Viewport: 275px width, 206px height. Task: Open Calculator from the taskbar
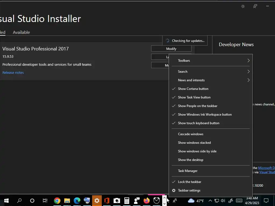(x=127, y=200)
